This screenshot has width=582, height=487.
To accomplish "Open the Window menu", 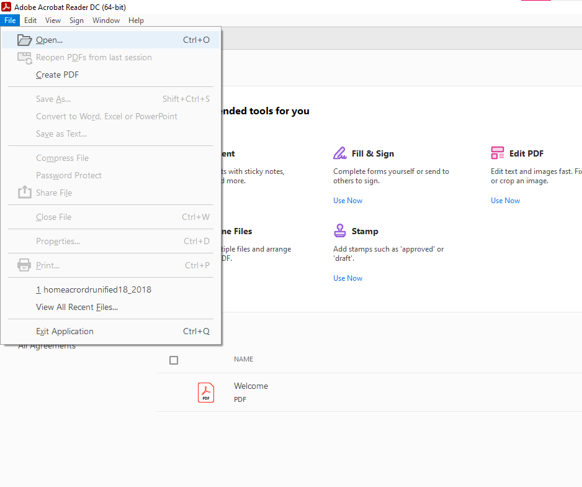I will click(105, 20).
